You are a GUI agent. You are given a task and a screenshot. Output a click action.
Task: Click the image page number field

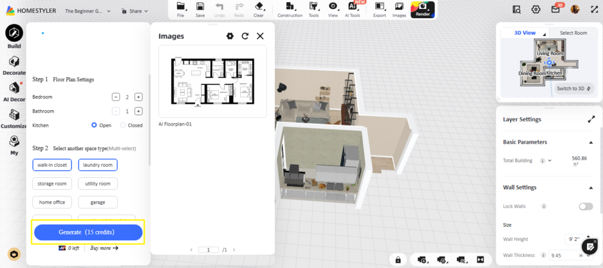pos(208,250)
